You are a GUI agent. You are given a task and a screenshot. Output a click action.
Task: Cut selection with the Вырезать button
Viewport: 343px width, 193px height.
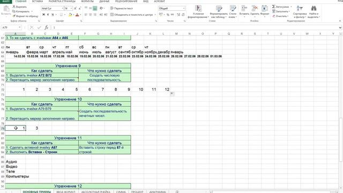click(x=20, y=7)
